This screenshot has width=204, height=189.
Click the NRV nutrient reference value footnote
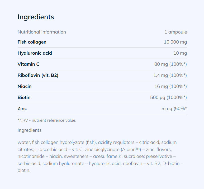coord(47,120)
